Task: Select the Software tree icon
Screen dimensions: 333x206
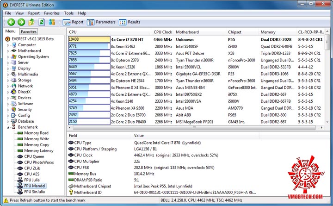Action: click(x=14, y=104)
